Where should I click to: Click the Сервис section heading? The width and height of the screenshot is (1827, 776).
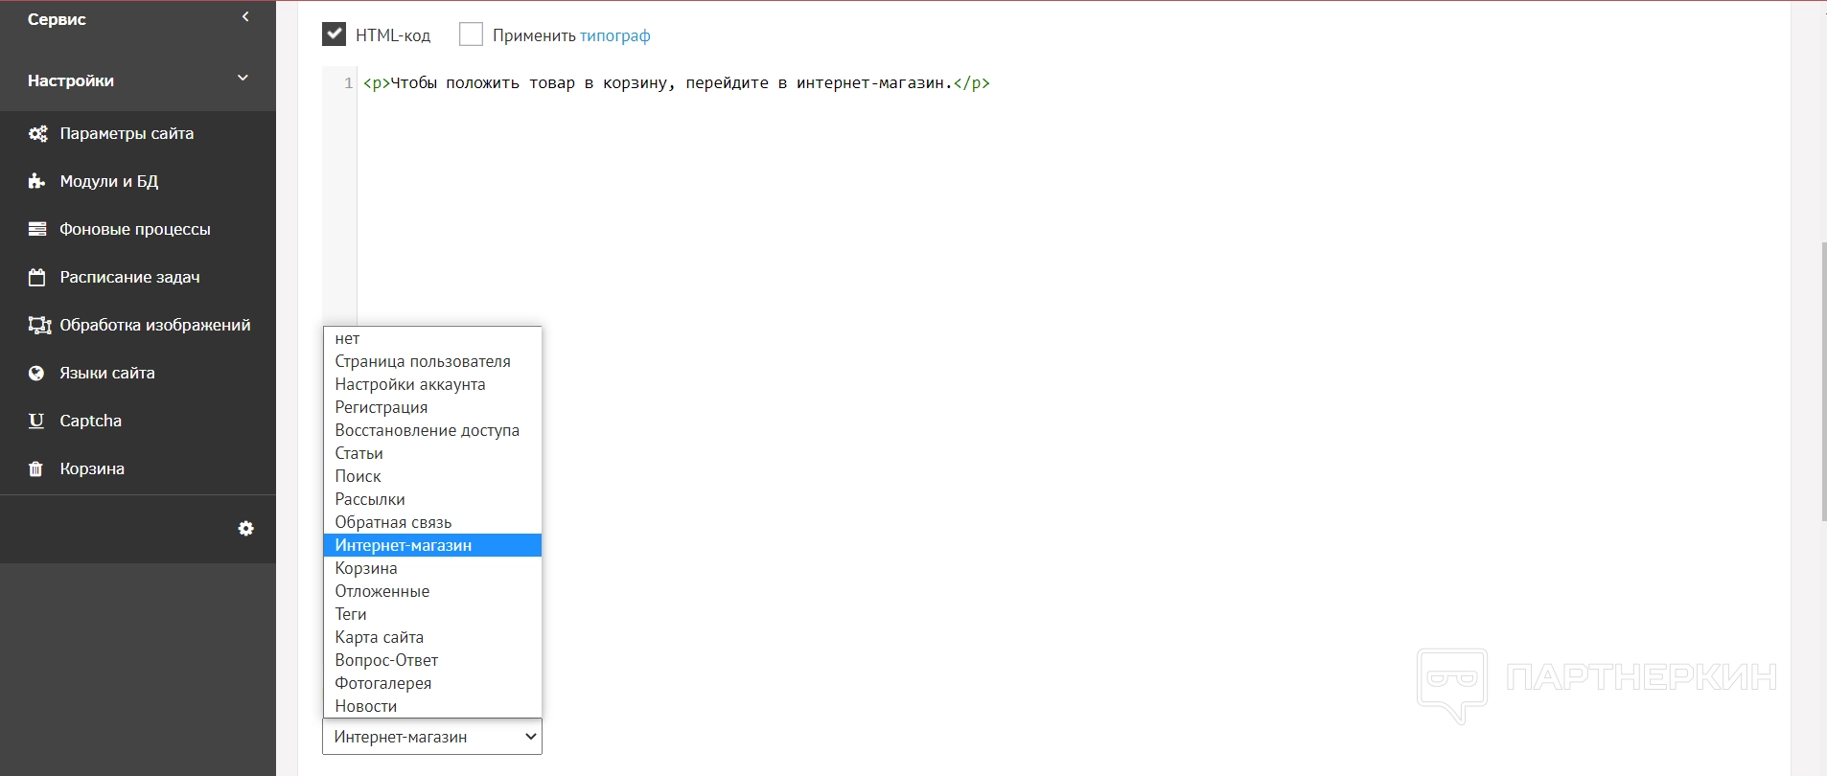(57, 19)
